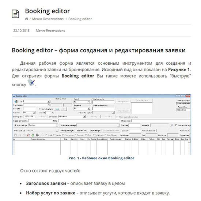This screenshot has width=201, height=201.
Task: Toggle the Don't clear fields checkbox
Action: point(39,109)
